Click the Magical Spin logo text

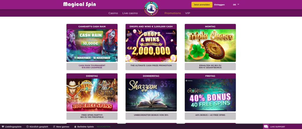(x=80, y=4)
